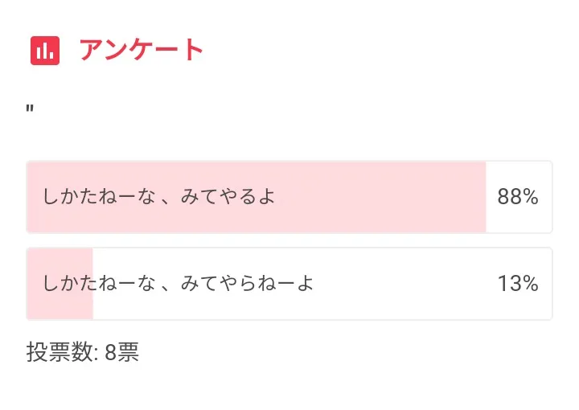
Task: Click the comma 、 in the second option label
Action: 166,286
